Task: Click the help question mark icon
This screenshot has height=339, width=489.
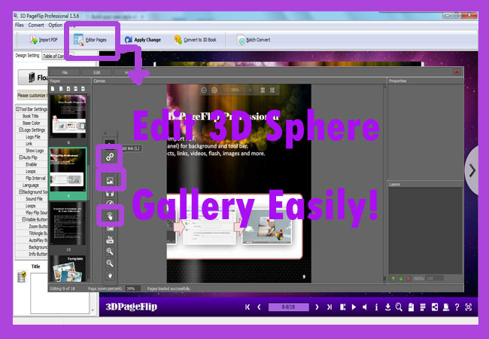Action: pyautogui.click(x=457, y=307)
